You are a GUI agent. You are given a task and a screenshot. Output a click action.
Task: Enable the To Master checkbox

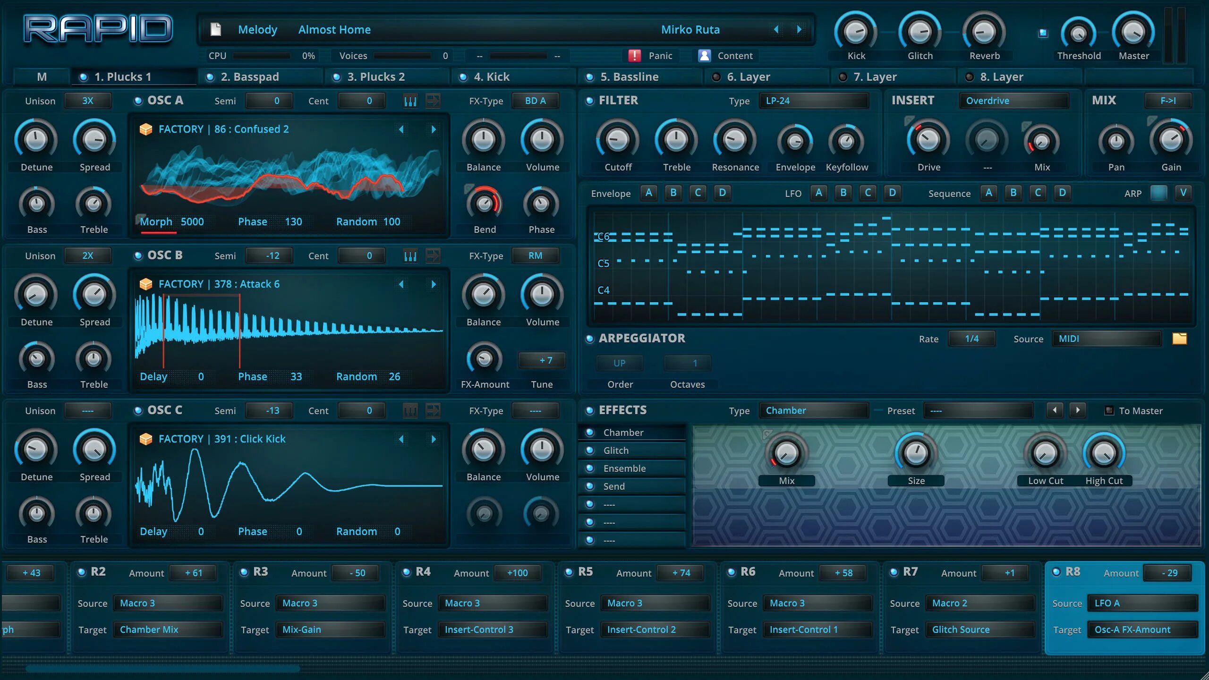[x=1109, y=410]
